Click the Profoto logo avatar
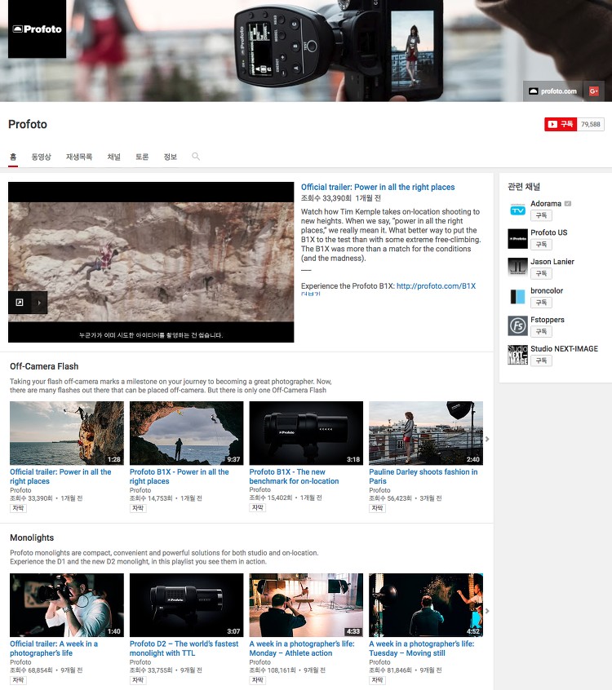Viewport: 612px width, 690px height. pos(37,29)
